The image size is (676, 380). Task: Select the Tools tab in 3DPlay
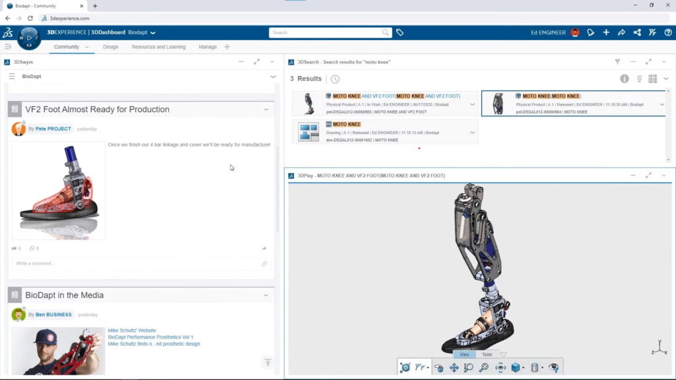pos(487,354)
